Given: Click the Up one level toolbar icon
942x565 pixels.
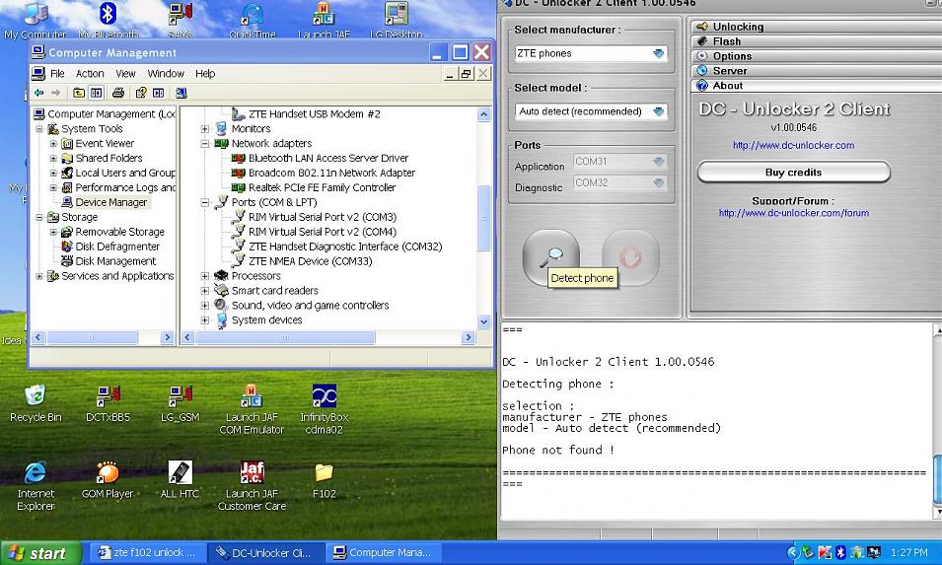Looking at the screenshot, I should click(x=79, y=93).
